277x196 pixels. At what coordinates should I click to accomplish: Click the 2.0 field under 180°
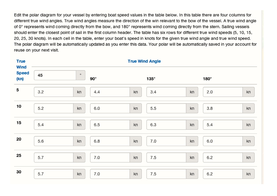tap(223, 92)
